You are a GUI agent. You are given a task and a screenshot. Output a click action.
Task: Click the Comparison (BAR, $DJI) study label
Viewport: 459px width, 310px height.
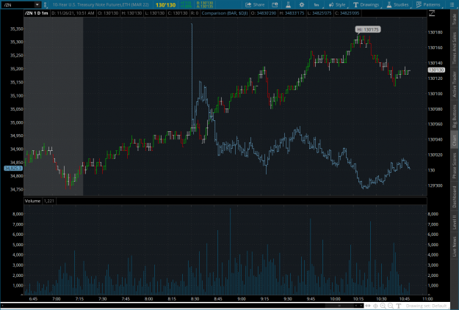tap(225, 13)
